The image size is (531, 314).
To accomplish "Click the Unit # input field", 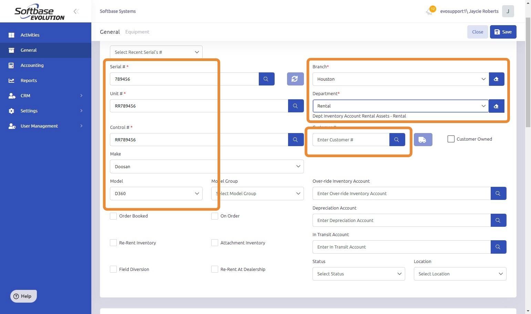I will 199,106.
